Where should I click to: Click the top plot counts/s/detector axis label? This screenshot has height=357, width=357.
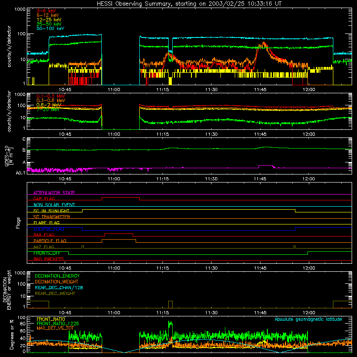pos(9,46)
